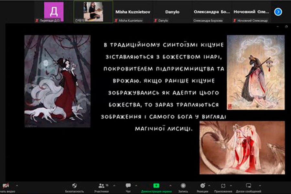Expand the chevron next to Доски сообщений
Viewport: 291px width, 194px height.
tap(260, 186)
